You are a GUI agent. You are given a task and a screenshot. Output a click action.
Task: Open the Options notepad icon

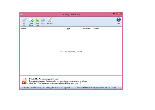50,20
